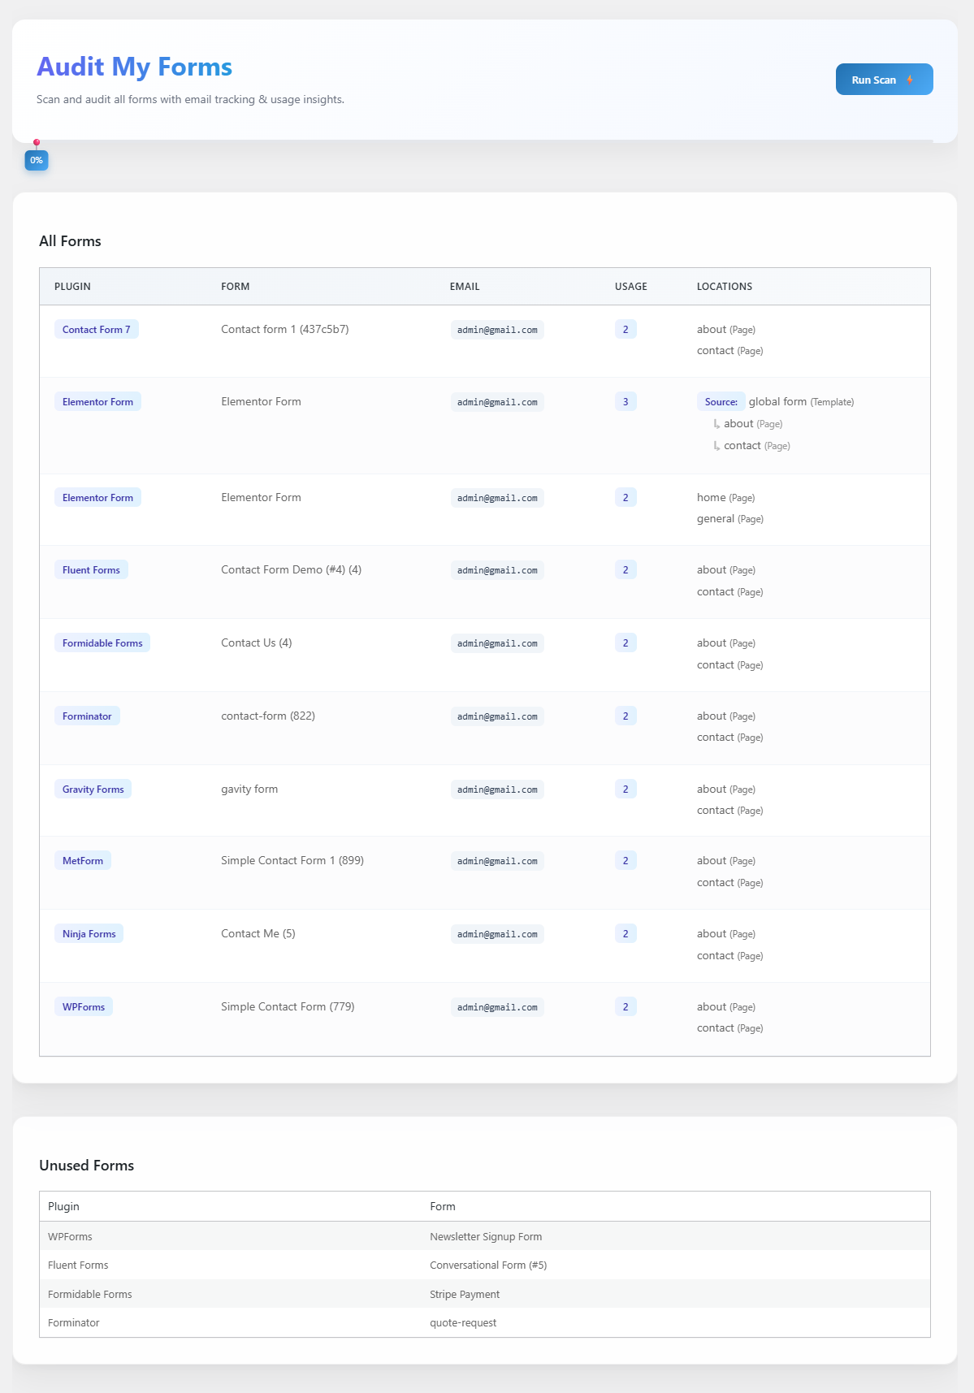Screen dimensions: 974x1393
Task: Click Contact form 1 (437c5b7) name
Action: [x=285, y=329]
